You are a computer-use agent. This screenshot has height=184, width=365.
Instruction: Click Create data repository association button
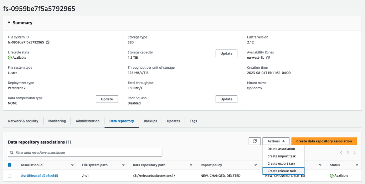(x=324, y=141)
